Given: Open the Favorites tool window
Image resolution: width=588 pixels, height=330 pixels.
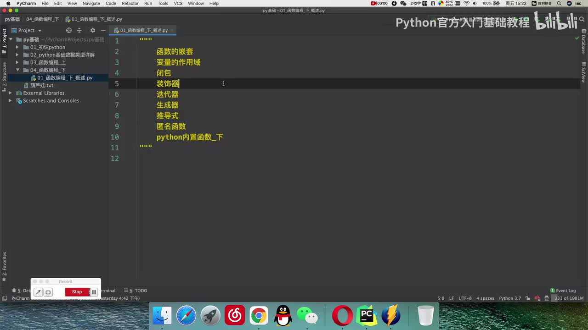Looking at the screenshot, I should pos(4,267).
